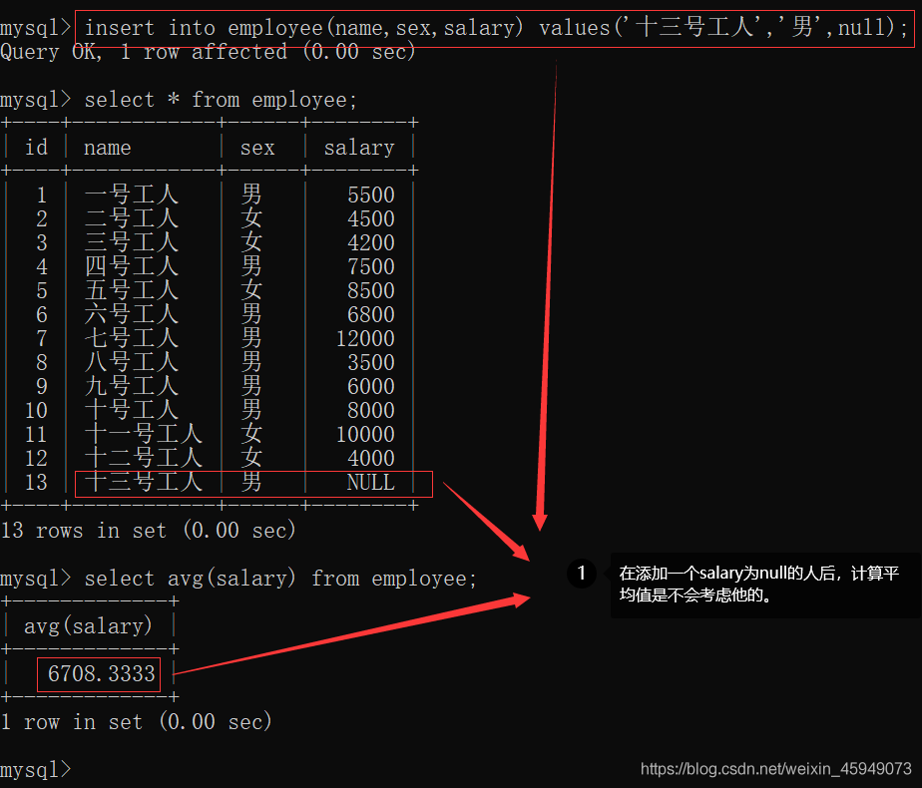Click the salary value 3500
922x788 pixels.
[371, 362]
